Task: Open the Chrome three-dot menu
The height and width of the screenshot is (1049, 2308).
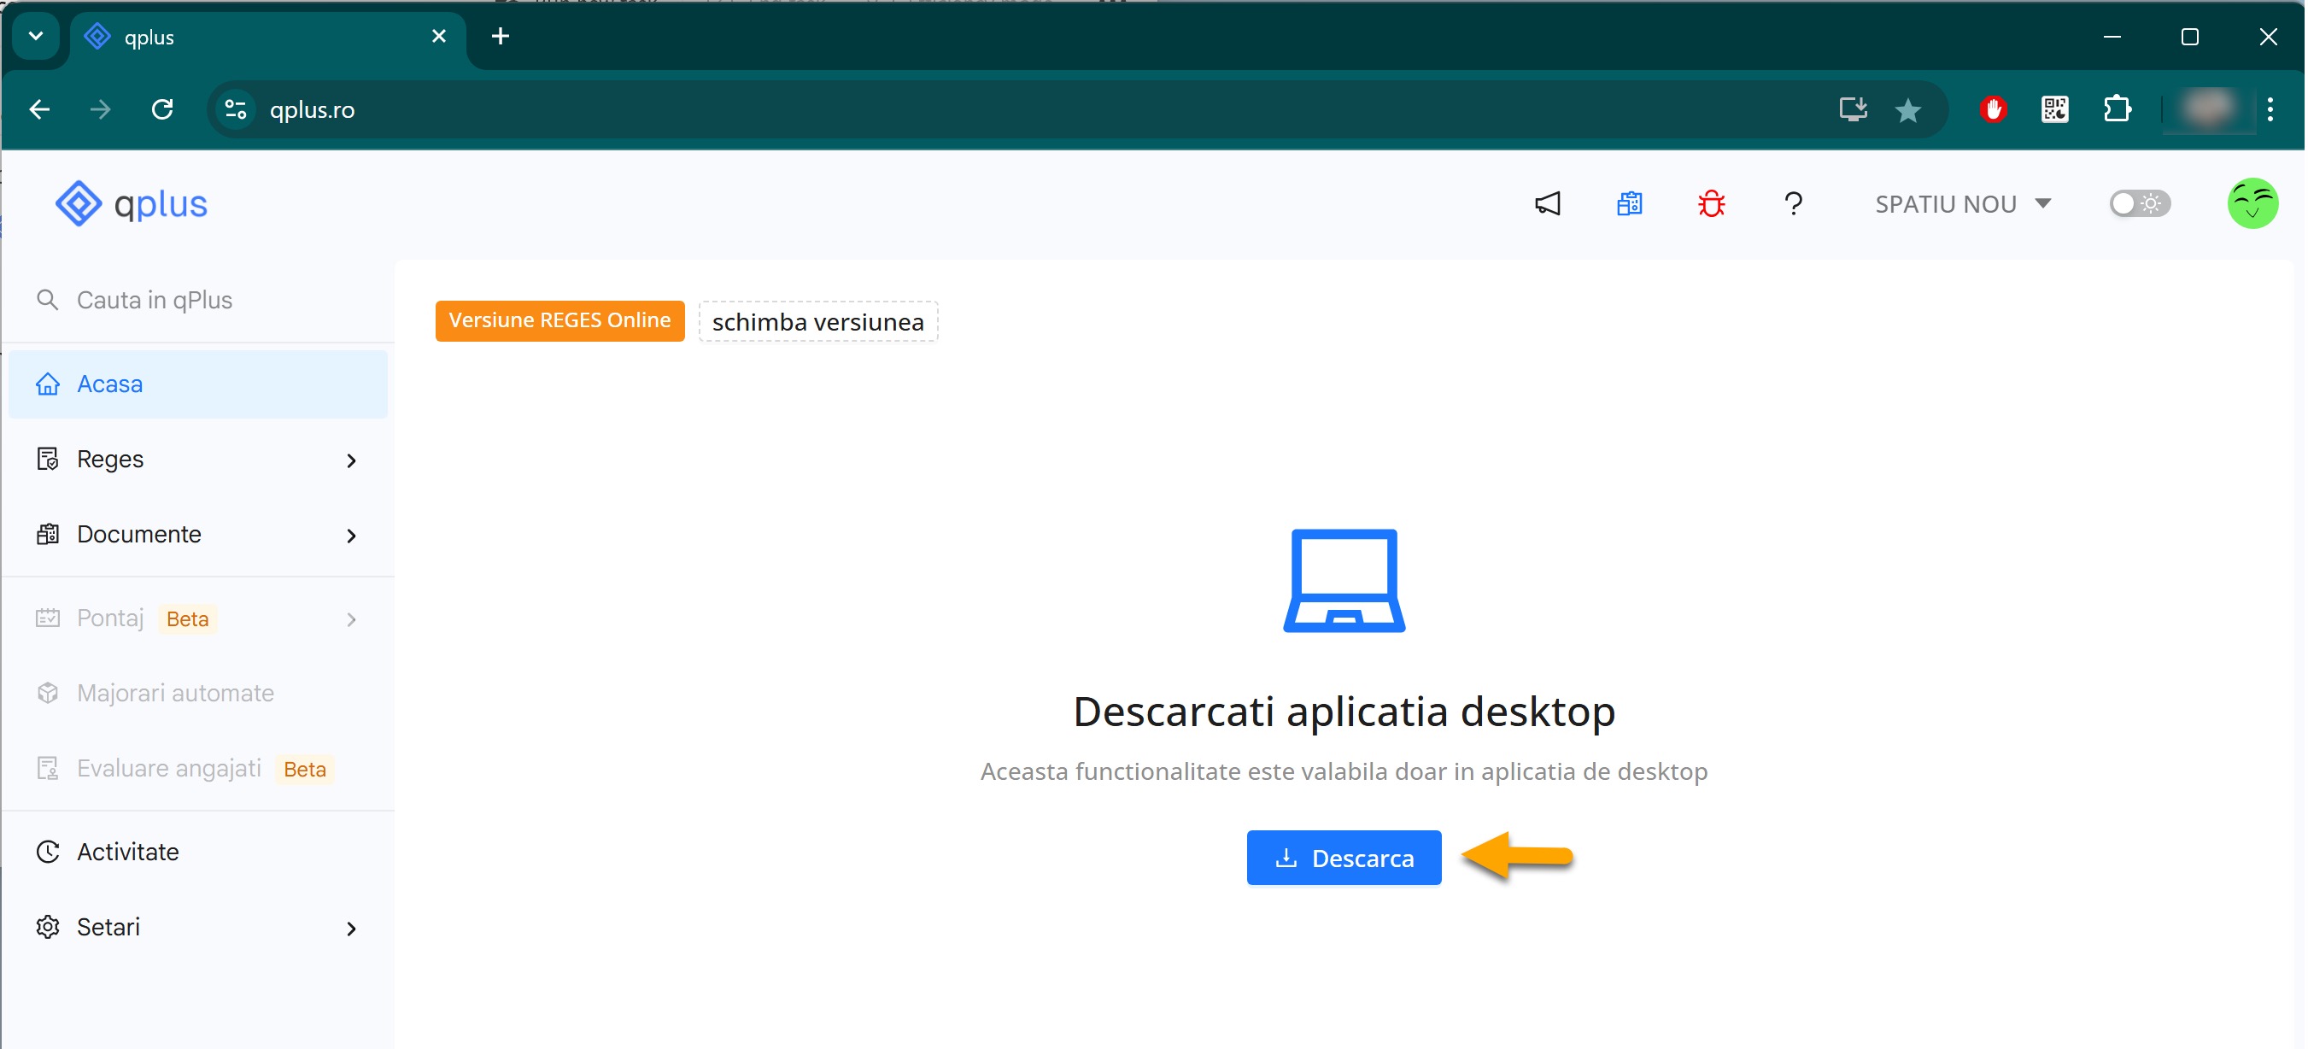Action: click(x=2270, y=109)
